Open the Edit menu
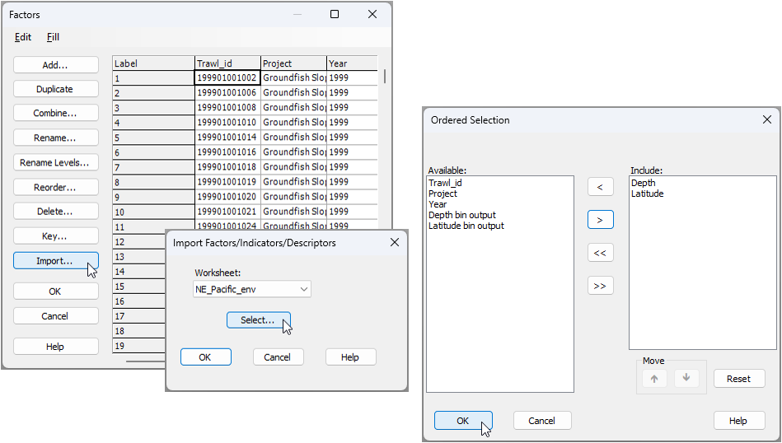 [x=23, y=37]
